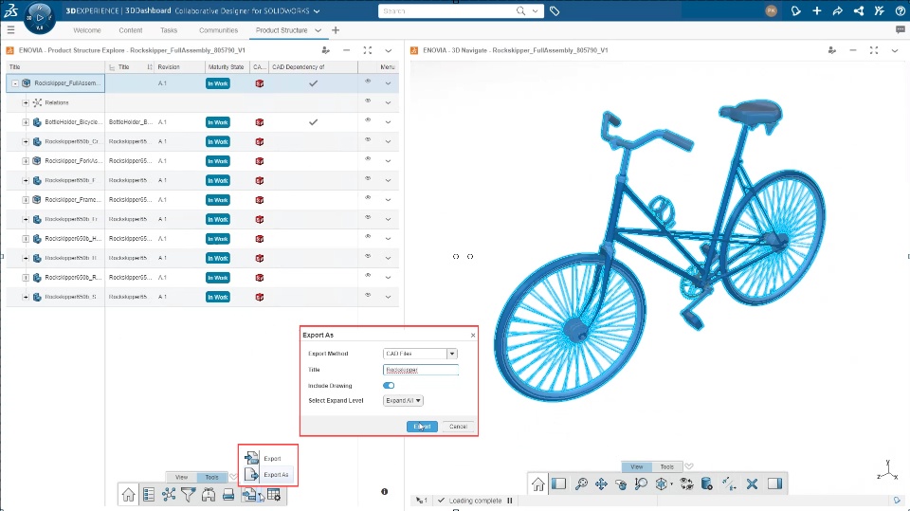Toggle visibility eye for Relations row
The height and width of the screenshot is (511, 910).
[368, 101]
